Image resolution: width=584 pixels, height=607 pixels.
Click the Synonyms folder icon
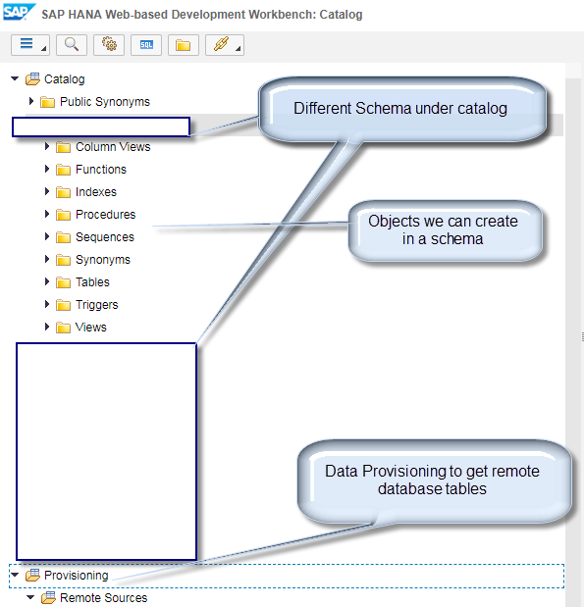coord(63,260)
